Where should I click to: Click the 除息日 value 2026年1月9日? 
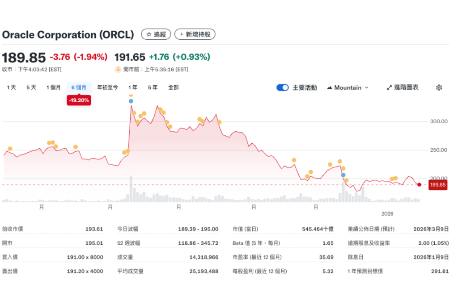pos(431,257)
